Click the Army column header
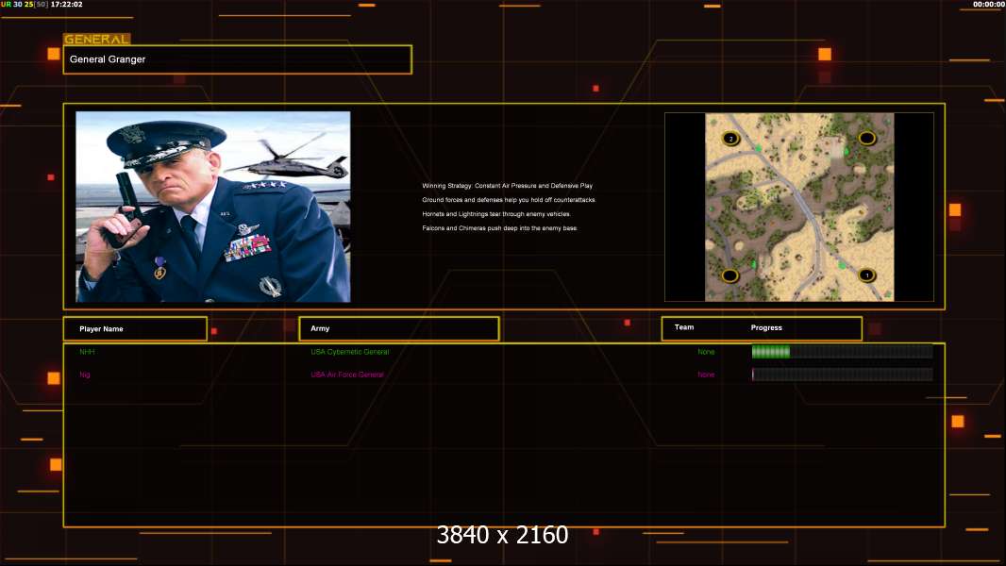This screenshot has width=1006, height=566. (399, 328)
